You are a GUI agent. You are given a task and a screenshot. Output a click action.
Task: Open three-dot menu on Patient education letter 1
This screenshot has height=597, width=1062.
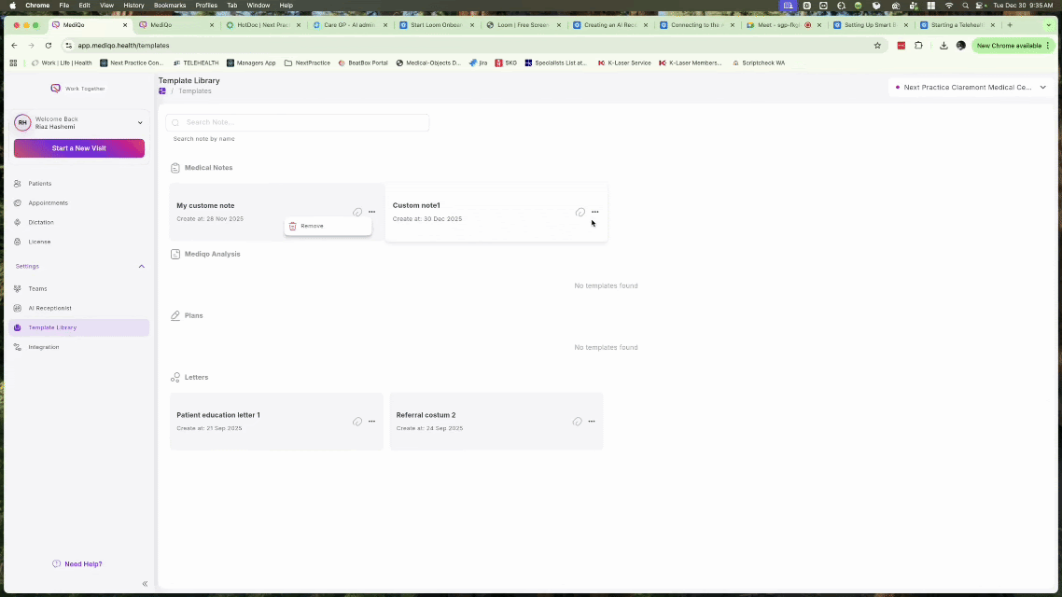(x=371, y=422)
